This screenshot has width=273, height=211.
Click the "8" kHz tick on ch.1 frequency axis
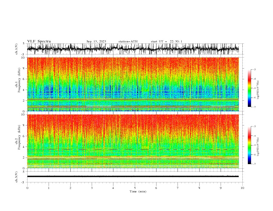(x=24, y=68)
